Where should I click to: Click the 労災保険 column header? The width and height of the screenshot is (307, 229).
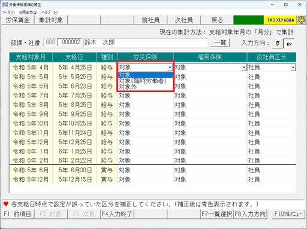pos(145,57)
